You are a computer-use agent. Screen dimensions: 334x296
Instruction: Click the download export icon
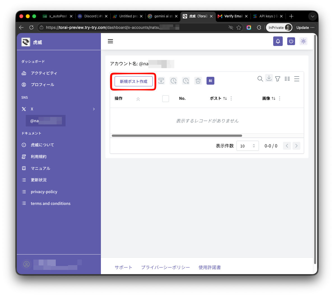click(269, 78)
